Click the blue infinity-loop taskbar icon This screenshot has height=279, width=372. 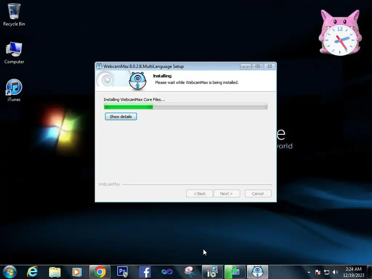click(167, 272)
